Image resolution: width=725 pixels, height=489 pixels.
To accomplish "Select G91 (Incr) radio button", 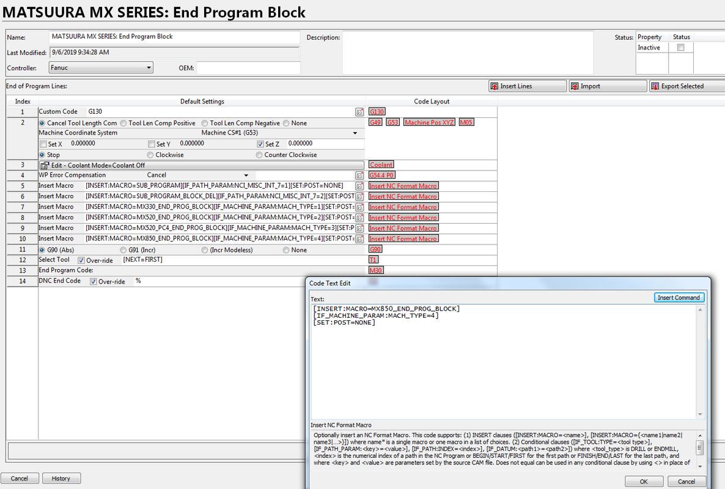I will [x=123, y=250].
